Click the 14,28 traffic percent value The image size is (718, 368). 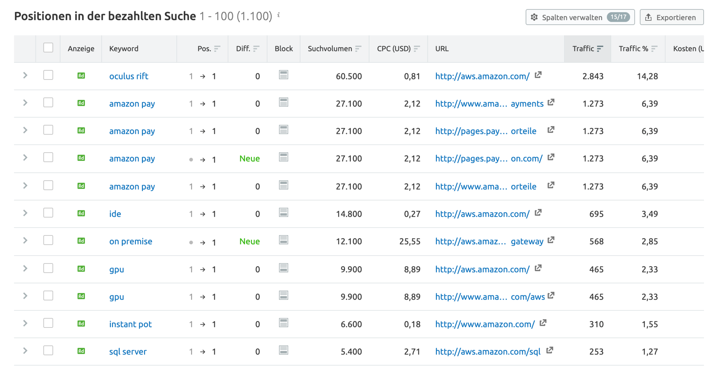tap(647, 76)
